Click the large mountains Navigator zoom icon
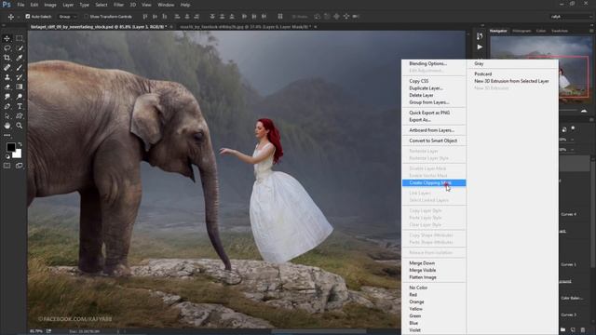Screen dimensions: 596x335 coord(584,111)
